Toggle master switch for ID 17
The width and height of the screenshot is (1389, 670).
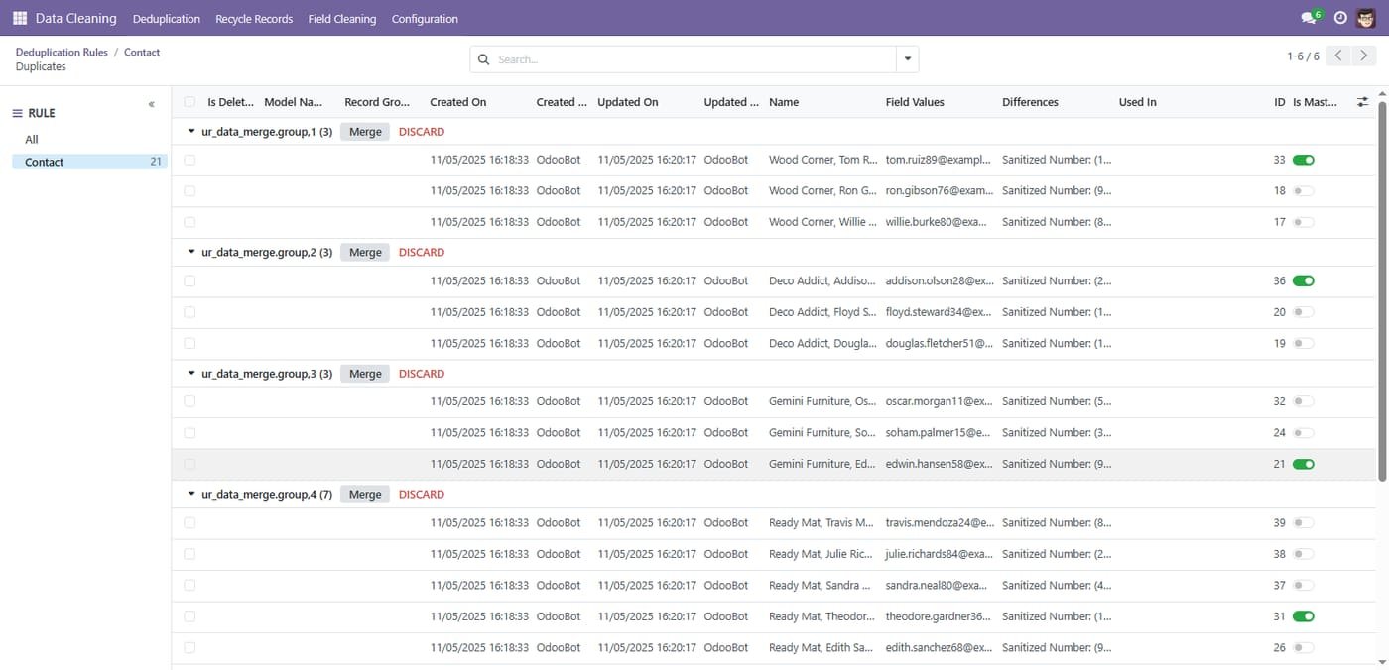[x=1304, y=222]
